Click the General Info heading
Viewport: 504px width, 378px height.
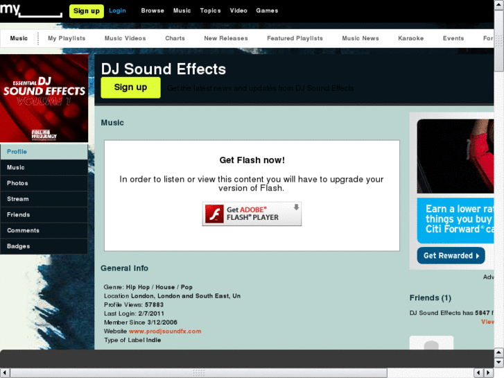[124, 268]
